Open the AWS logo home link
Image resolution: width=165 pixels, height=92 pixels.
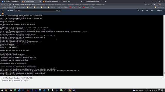[x=3, y=10]
